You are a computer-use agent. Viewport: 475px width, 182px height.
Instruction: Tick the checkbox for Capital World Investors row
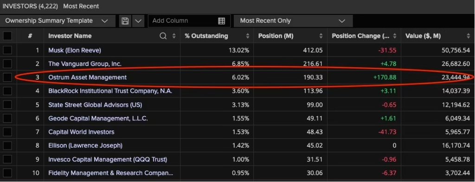pos(7,132)
